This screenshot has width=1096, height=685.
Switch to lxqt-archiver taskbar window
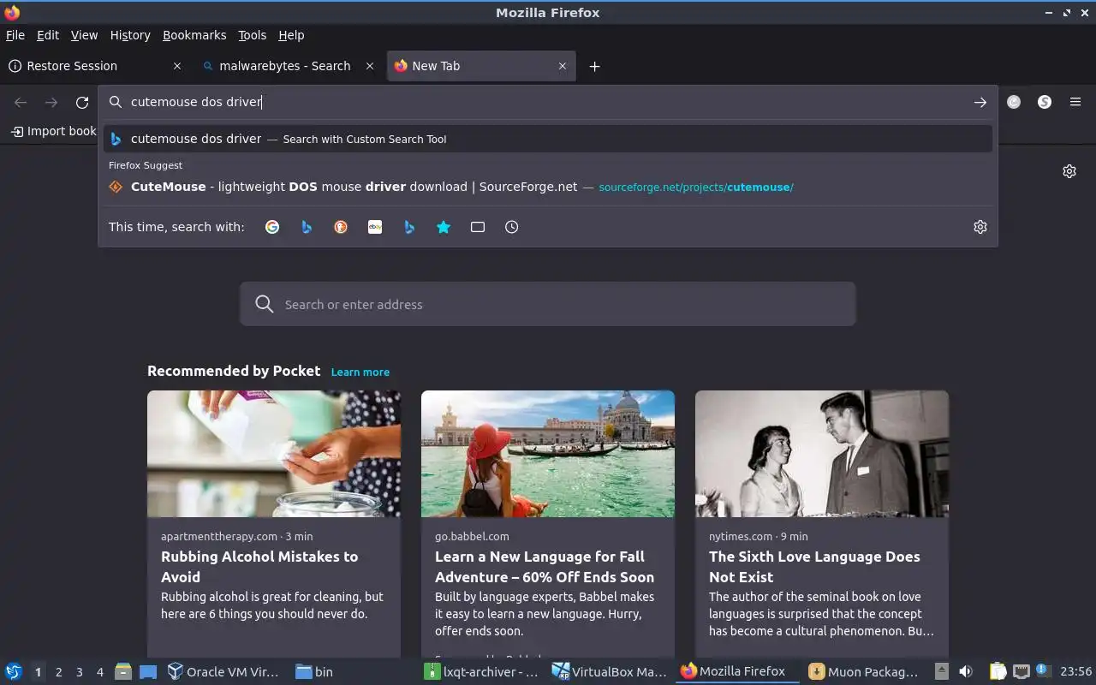[481, 671]
